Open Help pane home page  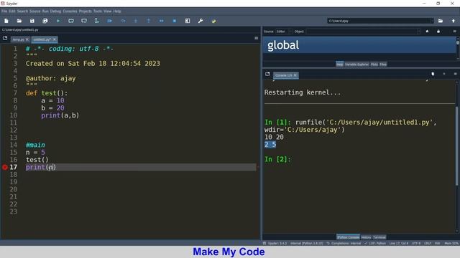click(427, 32)
